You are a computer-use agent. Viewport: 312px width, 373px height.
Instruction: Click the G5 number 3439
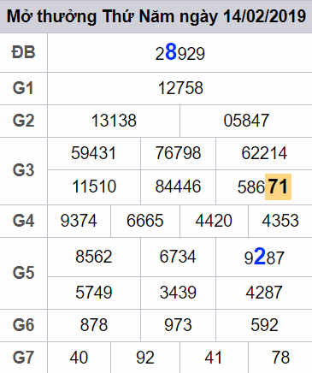coord(178,293)
